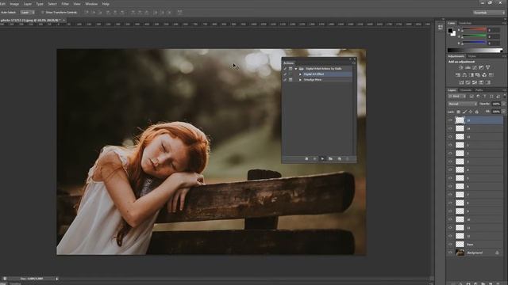This screenshot has height=285, width=508.
Task: Hide the Base layer
Action: point(450,245)
